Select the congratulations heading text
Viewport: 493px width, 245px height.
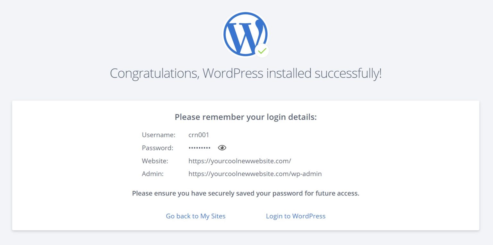coord(246,73)
